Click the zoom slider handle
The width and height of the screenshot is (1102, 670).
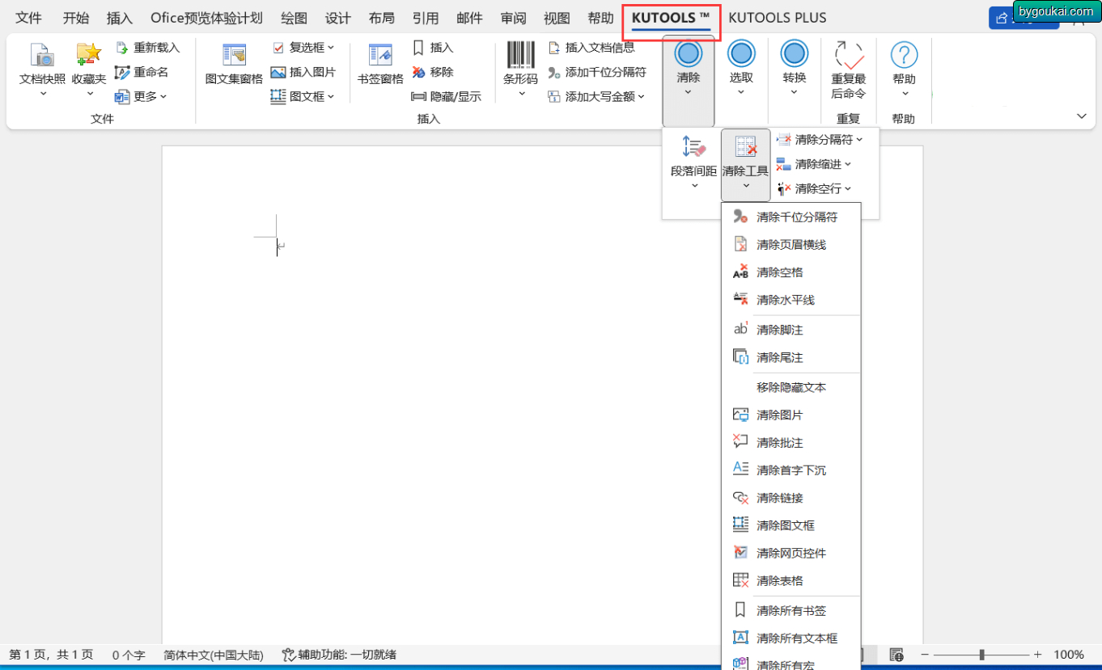click(x=981, y=655)
